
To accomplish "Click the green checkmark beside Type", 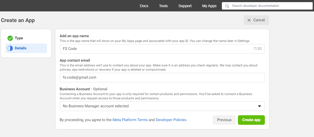I will pyautogui.click(x=10, y=38).
